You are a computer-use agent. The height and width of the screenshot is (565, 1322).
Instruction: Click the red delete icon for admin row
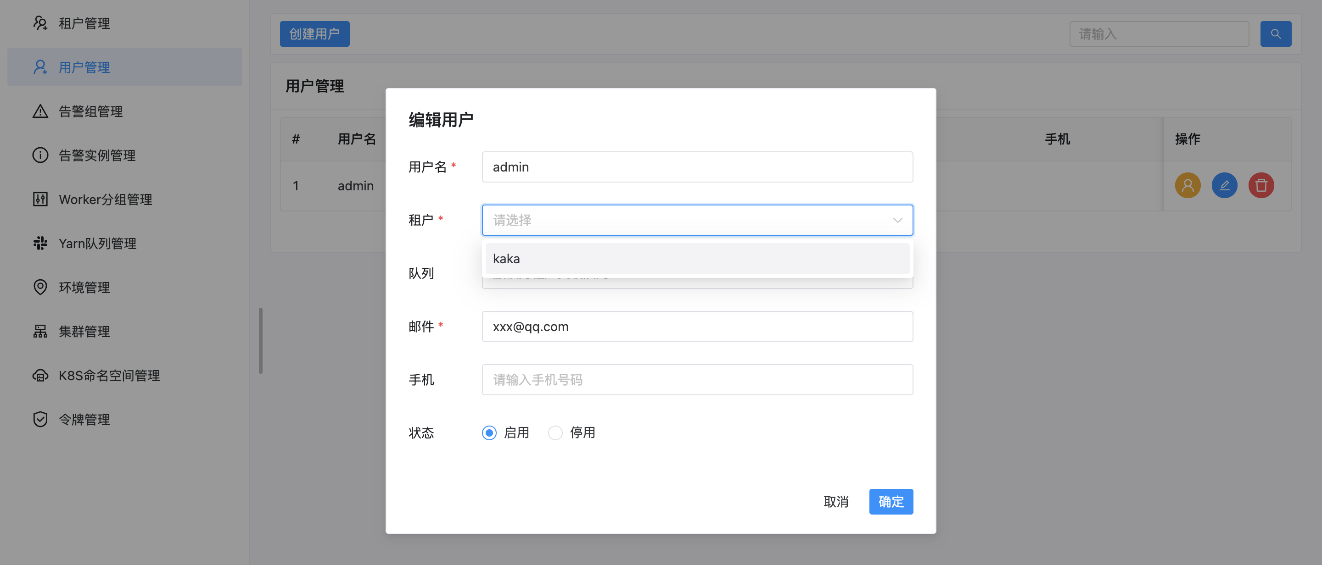(x=1261, y=185)
